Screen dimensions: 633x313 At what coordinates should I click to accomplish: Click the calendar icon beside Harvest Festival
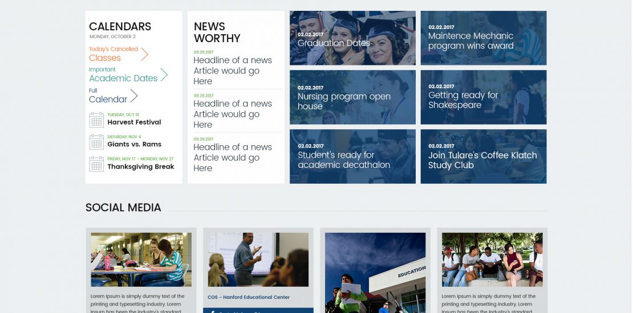pyautogui.click(x=96, y=120)
